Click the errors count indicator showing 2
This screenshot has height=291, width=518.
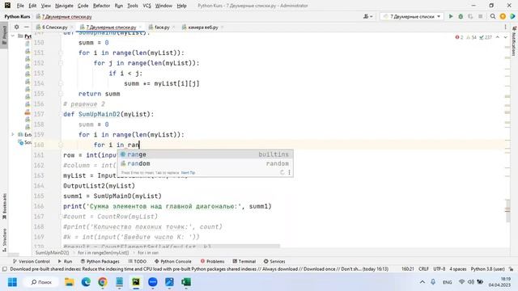[459, 37]
